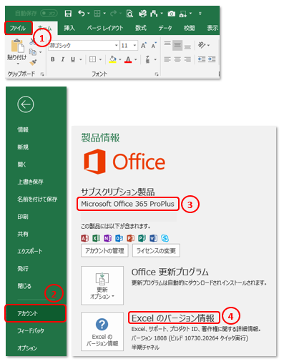The image size is (284, 364).
Task: Click the phonetic guide ruby icon
Action: (x=147, y=59)
